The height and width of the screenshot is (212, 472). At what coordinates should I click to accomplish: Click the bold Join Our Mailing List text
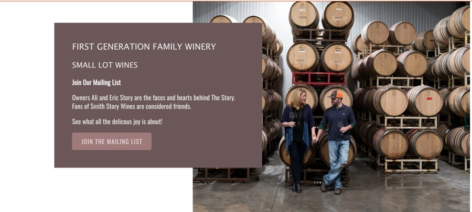coord(96,83)
